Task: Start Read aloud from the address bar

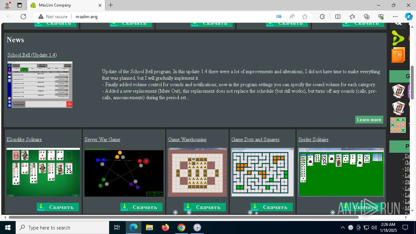Action: point(292,17)
